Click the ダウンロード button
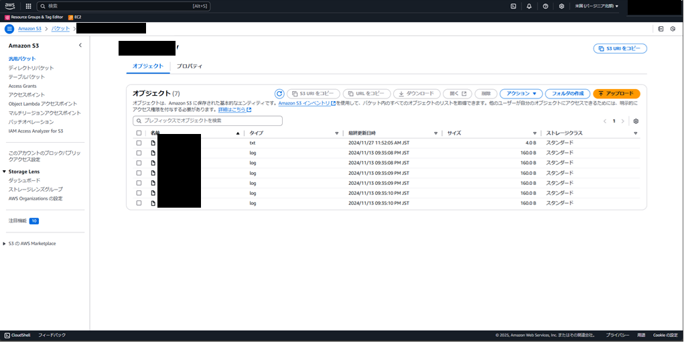This screenshot has width=684, height=343. tap(417, 94)
